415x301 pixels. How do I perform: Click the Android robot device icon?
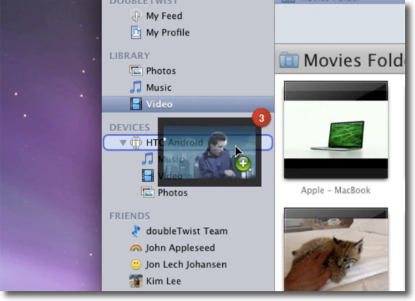tap(136, 142)
